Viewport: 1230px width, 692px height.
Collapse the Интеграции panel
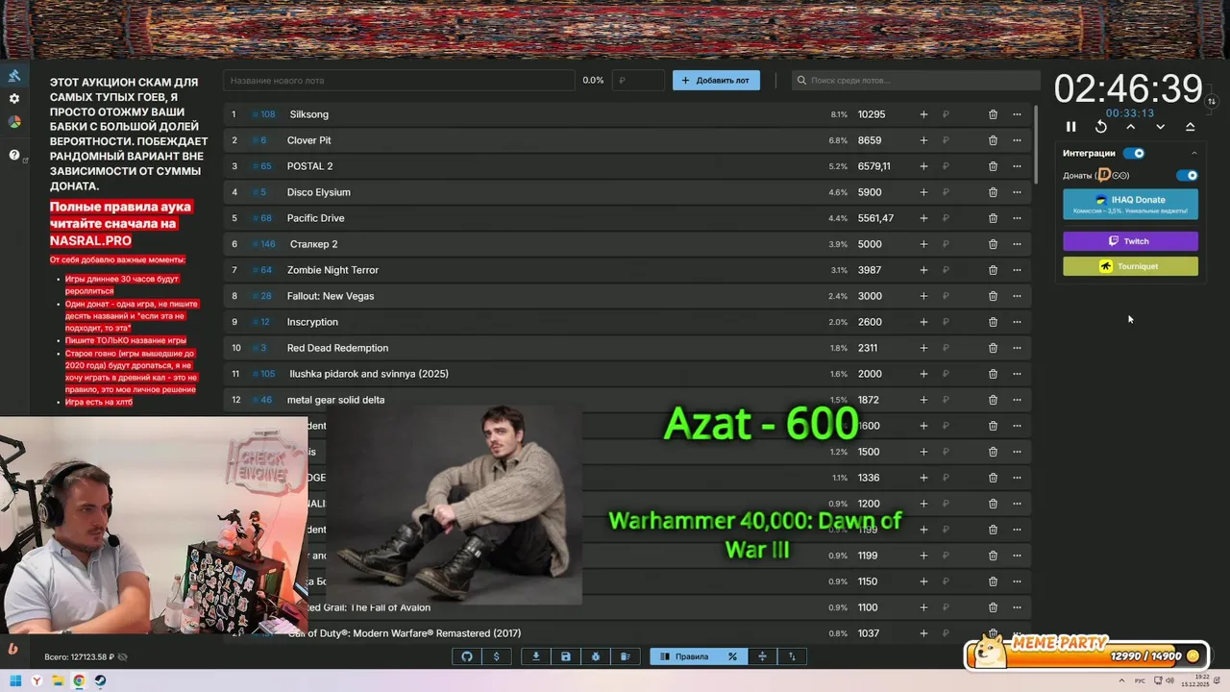(x=1194, y=153)
